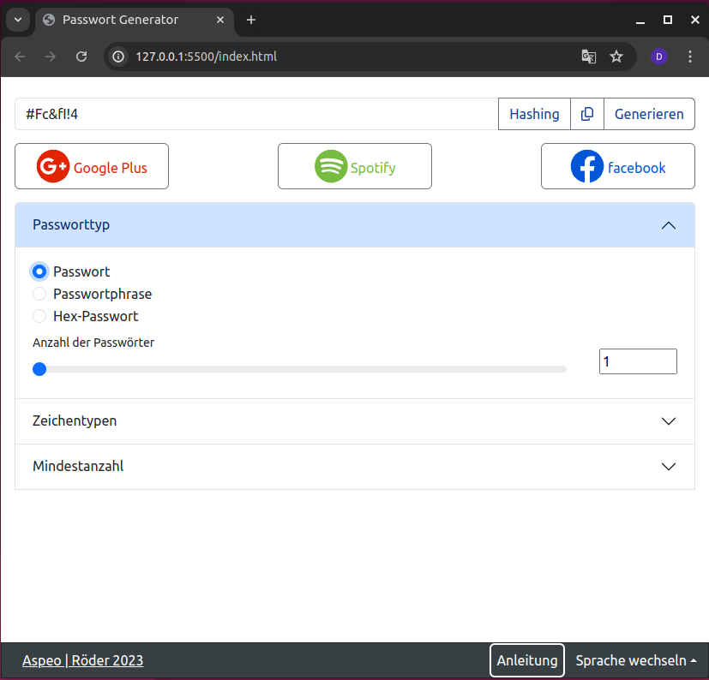View site information icon in address bar

[118, 57]
